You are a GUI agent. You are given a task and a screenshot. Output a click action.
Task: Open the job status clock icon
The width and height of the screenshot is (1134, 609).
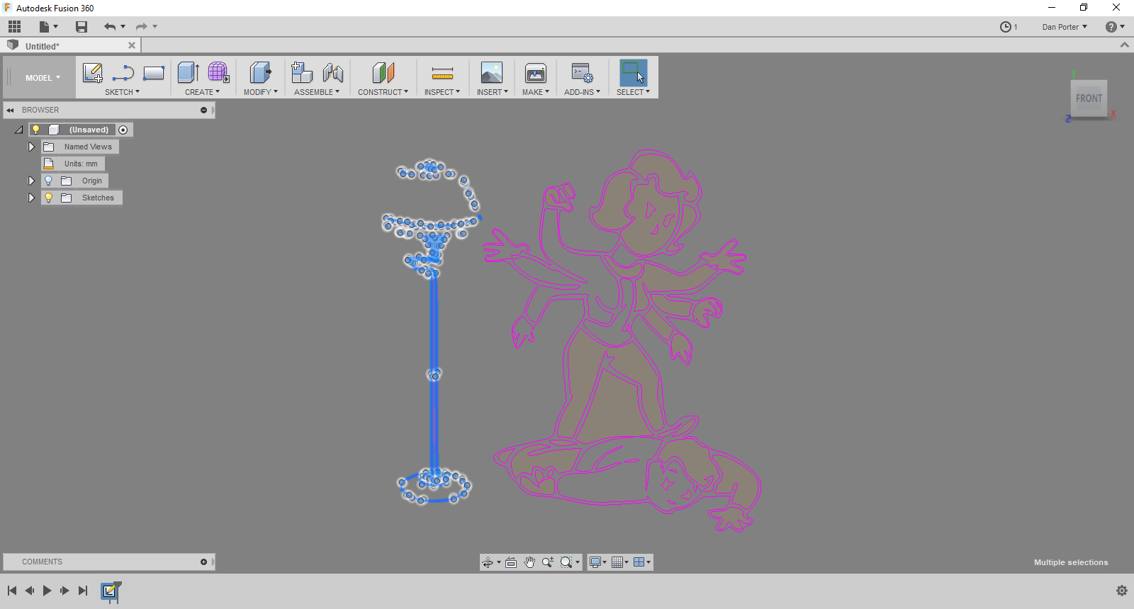pos(1006,27)
